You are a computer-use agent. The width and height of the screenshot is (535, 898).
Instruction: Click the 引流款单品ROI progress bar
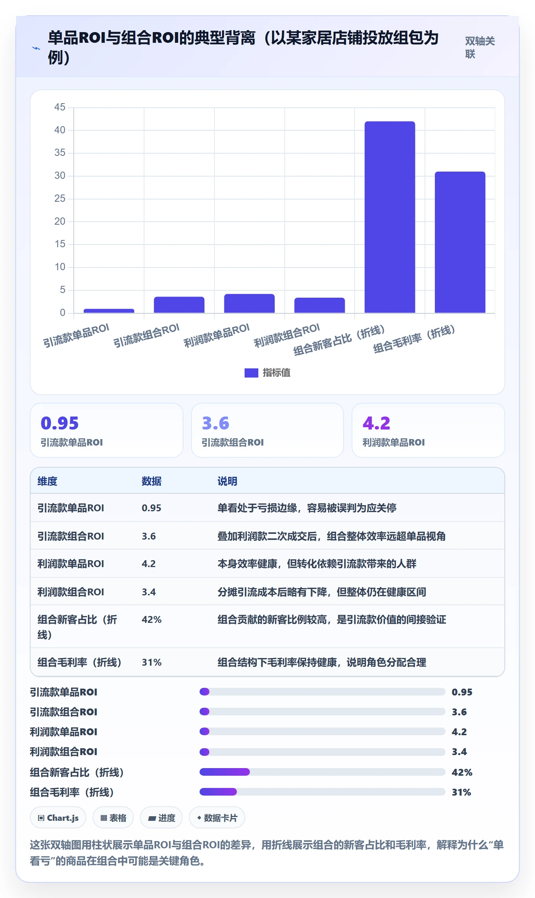[323, 692]
